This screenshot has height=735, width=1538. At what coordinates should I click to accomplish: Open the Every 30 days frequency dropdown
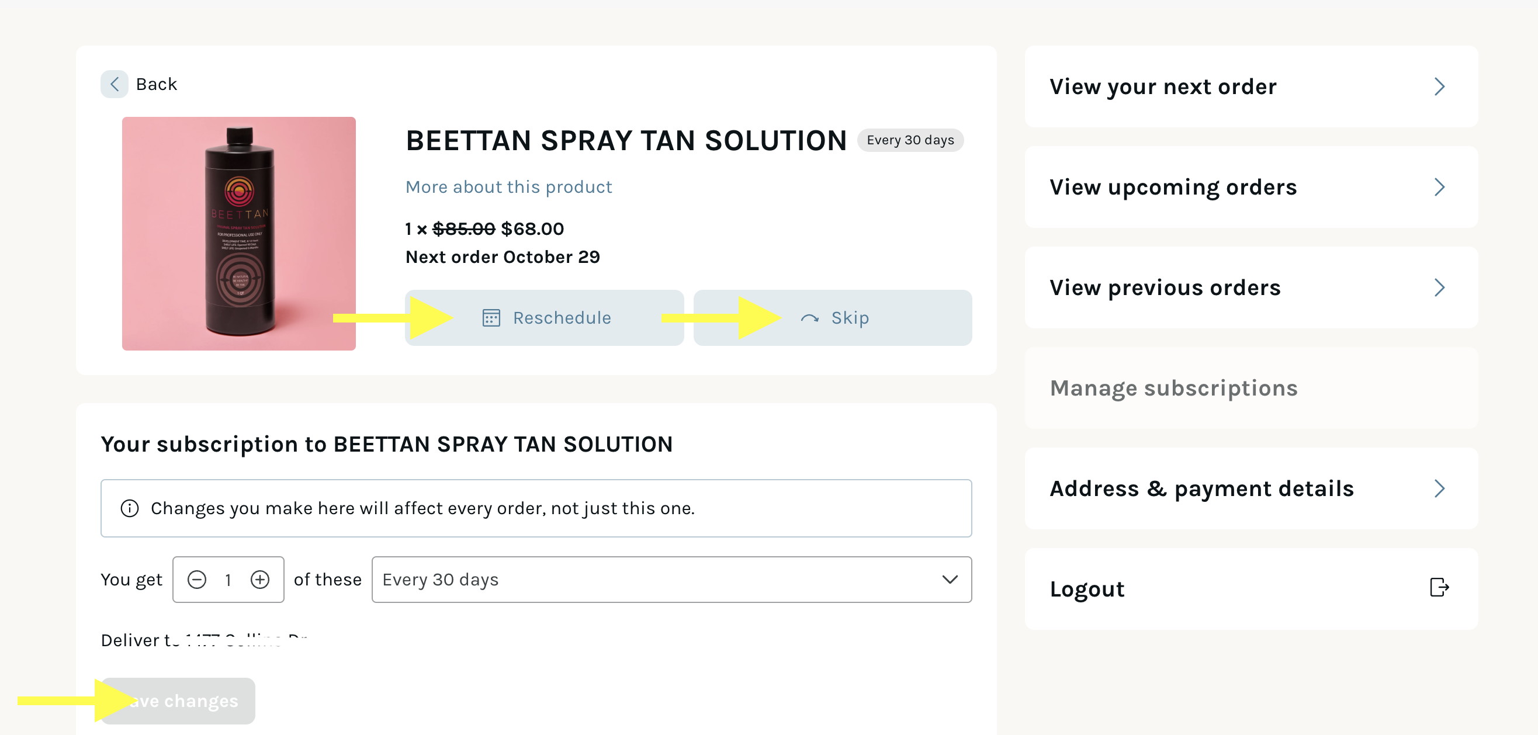pos(671,579)
